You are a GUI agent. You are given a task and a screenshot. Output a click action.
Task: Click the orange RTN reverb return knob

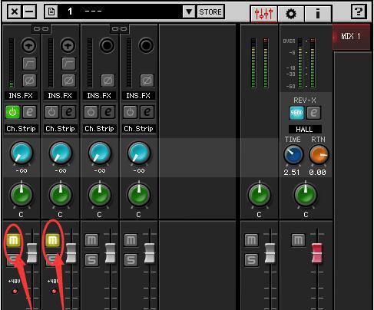(x=319, y=155)
